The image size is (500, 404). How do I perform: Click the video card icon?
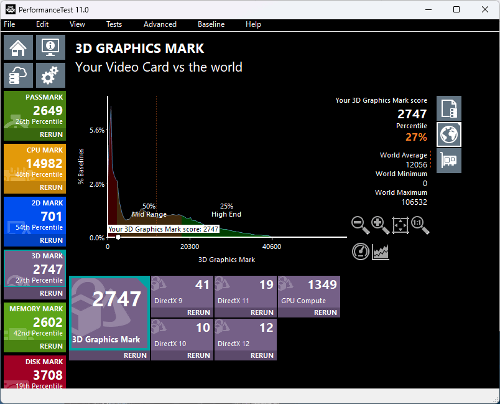[x=449, y=161]
